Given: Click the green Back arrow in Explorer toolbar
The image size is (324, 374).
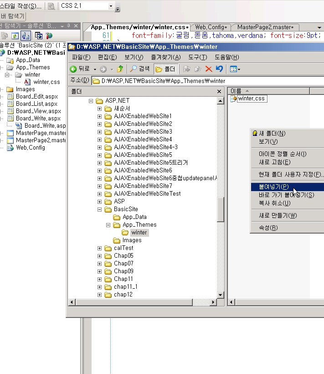Looking at the screenshot, I should pos(73,69).
